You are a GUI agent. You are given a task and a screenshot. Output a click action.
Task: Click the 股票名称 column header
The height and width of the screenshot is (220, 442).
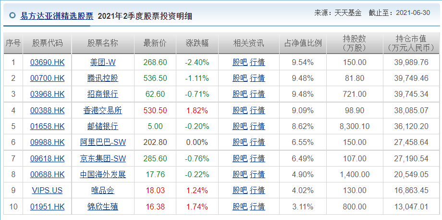[103, 43]
